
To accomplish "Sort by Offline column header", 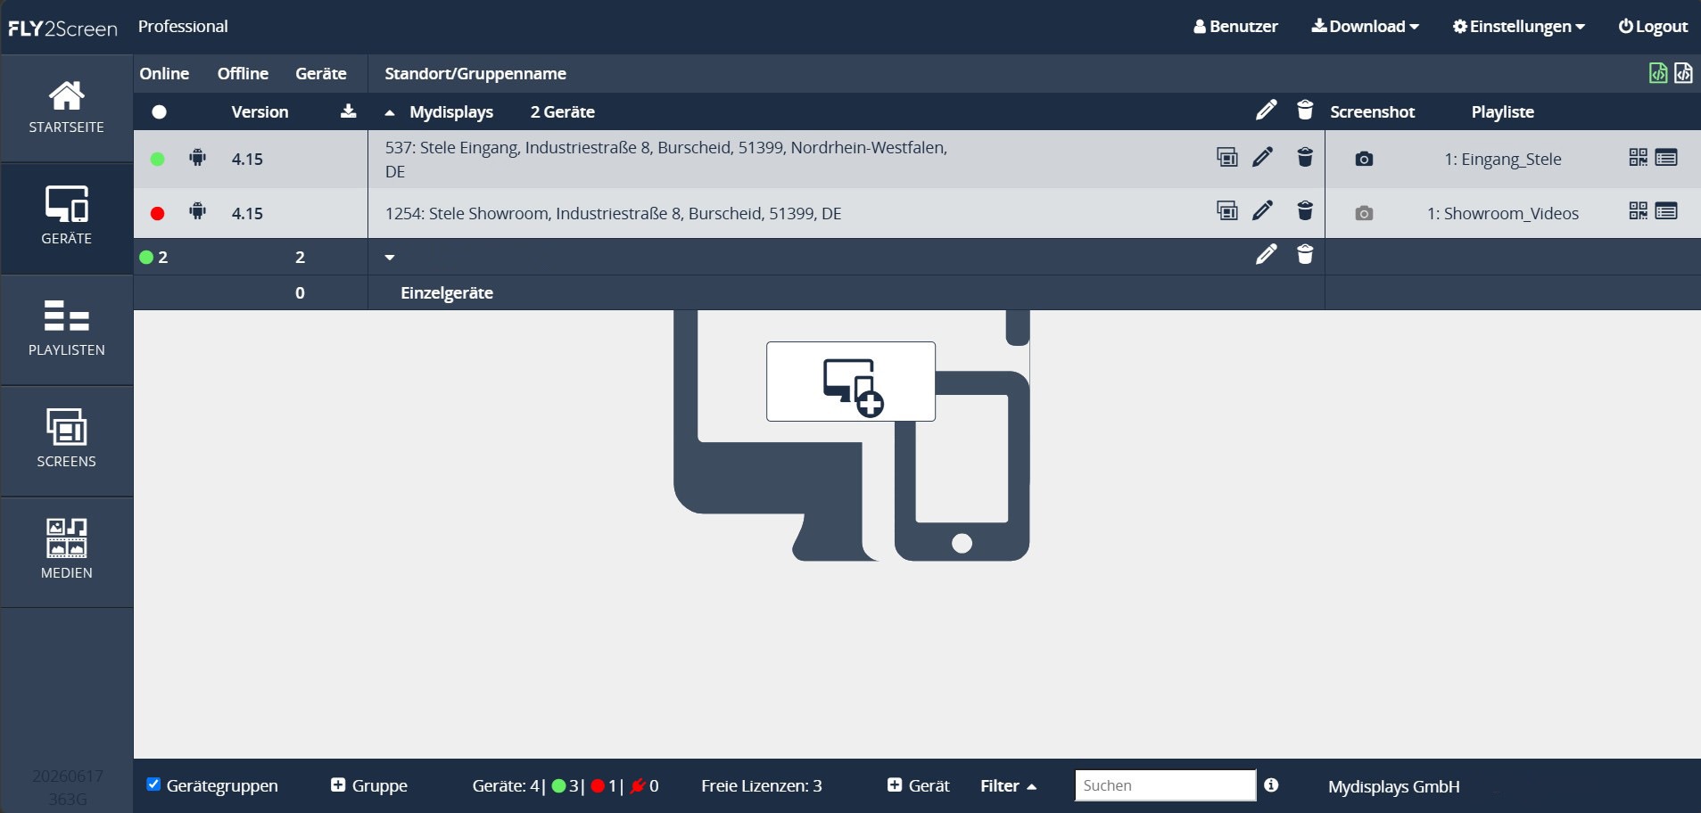I will click(x=243, y=73).
